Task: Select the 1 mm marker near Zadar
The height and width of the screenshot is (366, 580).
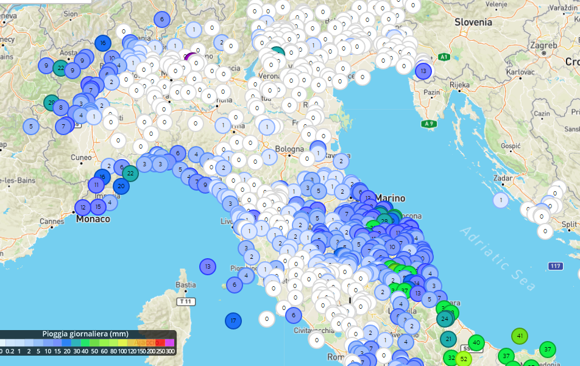Action: point(501,200)
